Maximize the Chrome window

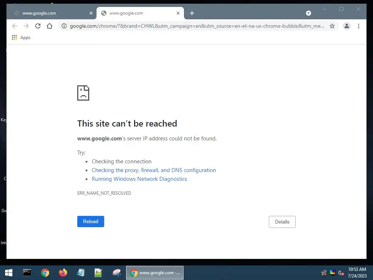coord(341,9)
